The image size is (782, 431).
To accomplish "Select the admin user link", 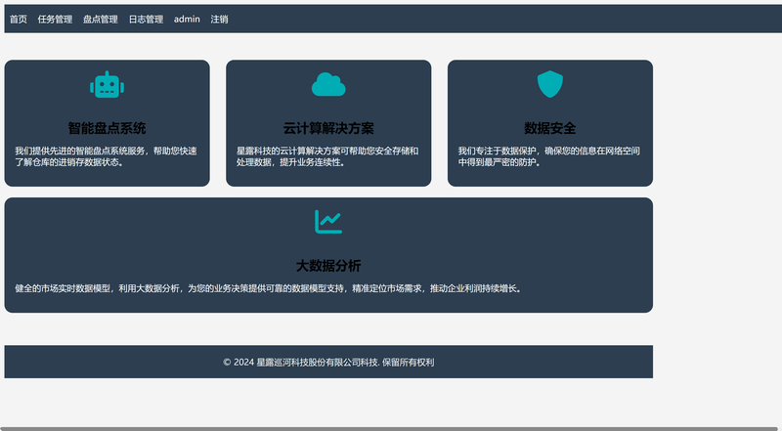I will click(187, 19).
